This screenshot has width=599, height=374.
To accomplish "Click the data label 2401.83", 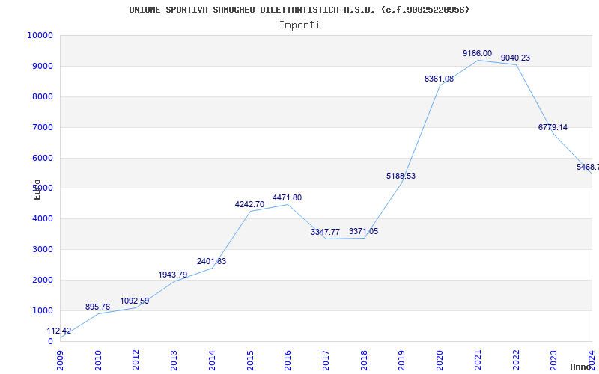I will point(211,261).
